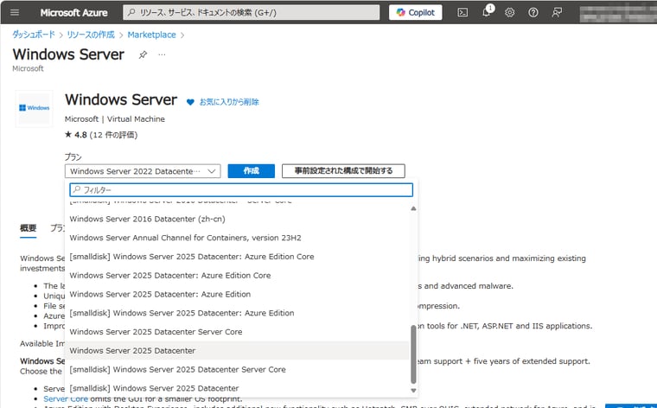Viewport: 657px width, 408px height.
Task: Click the Windows logo thumbnail
Action: click(35, 108)
